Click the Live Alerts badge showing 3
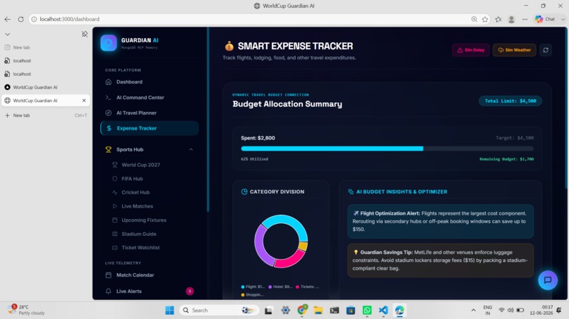This screenshot has height=319, width=569. pos(189,291)
